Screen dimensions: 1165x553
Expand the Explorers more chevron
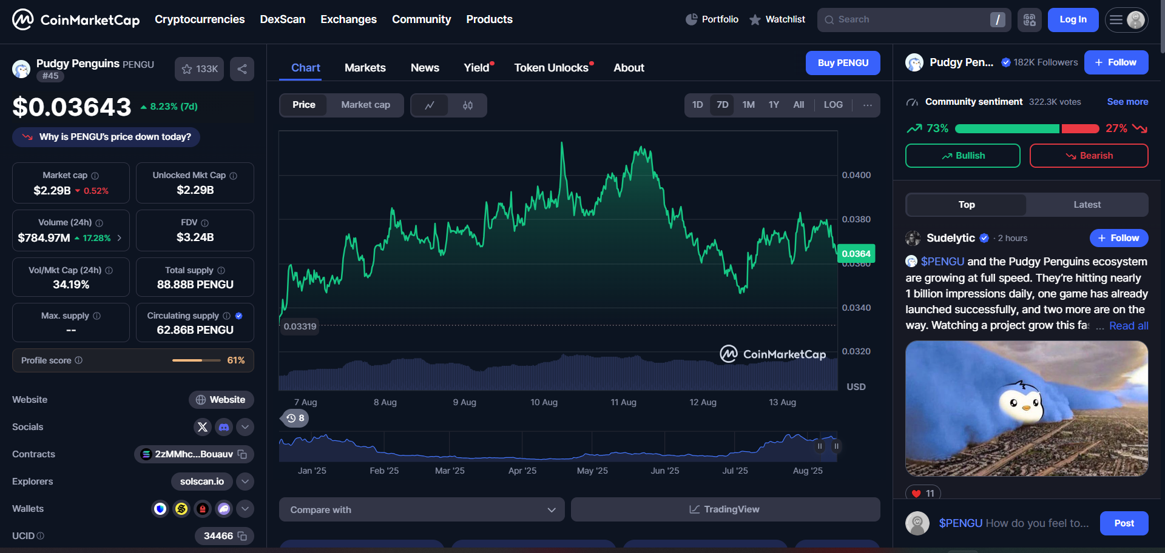245,482
